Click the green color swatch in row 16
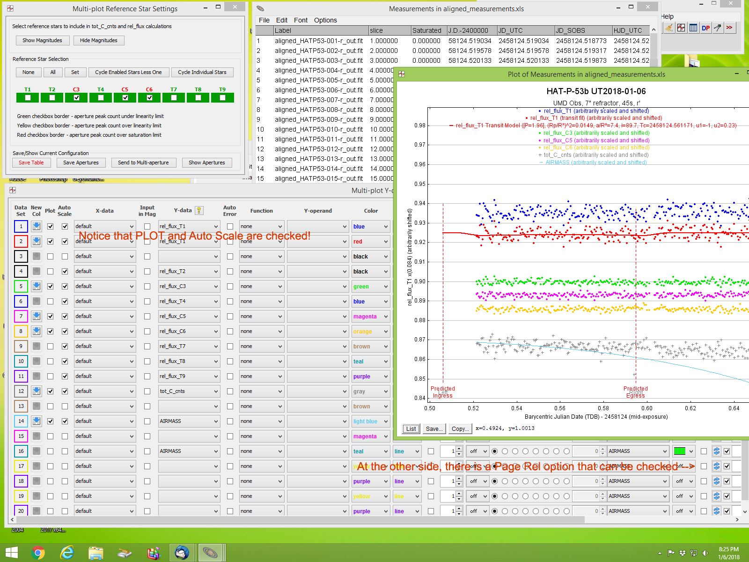This screenshot has width=749, height=562. click(x=679, y=451)
